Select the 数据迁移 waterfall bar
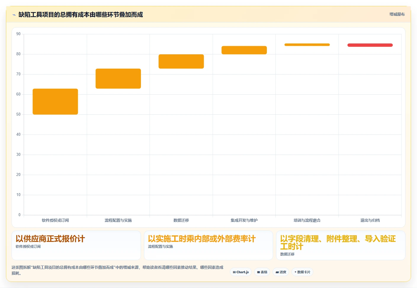This screenshot has height=288, width=417. 181,62
